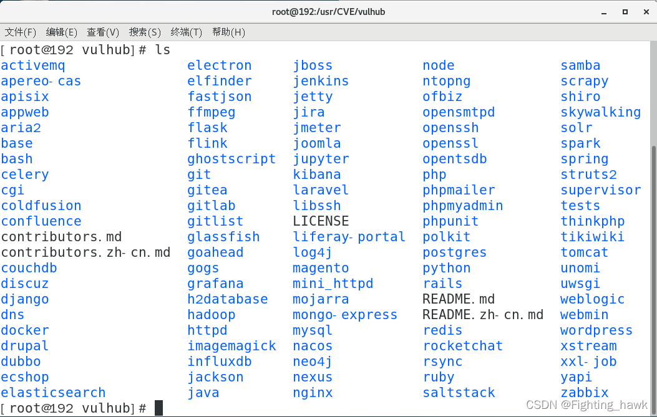657x417 pixels.
Task: Click the 'phpmyadmin' directory name
Action: (x=462, y=206)
